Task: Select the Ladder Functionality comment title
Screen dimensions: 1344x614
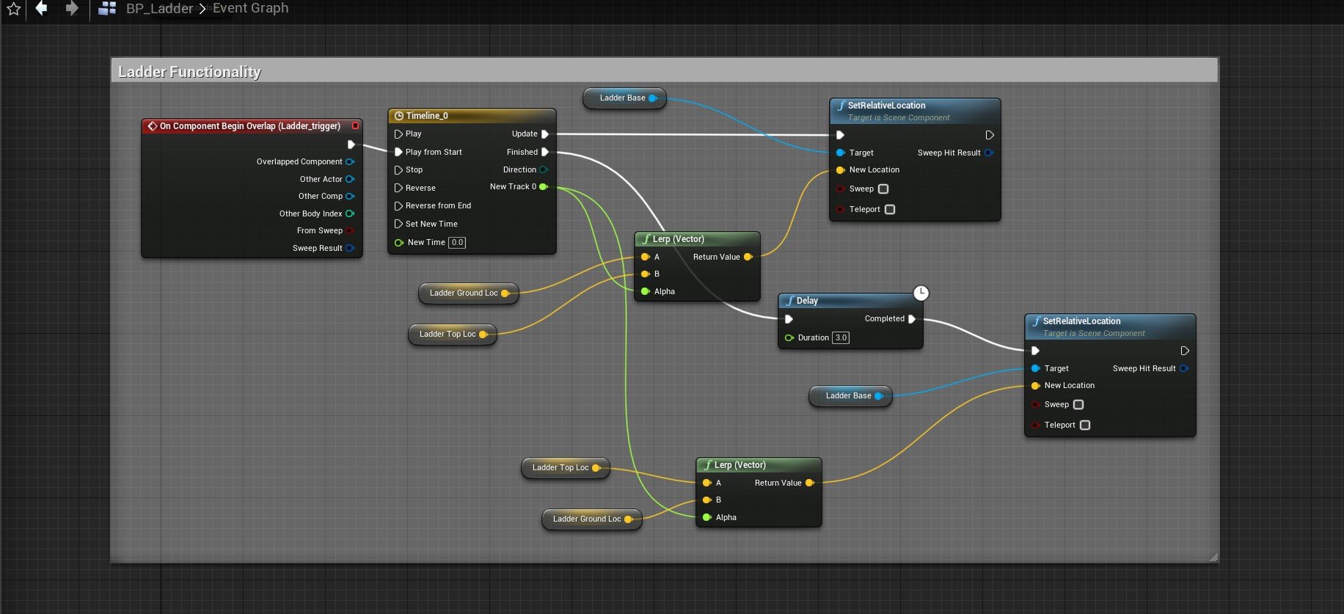Action: (x=189, y=71)
